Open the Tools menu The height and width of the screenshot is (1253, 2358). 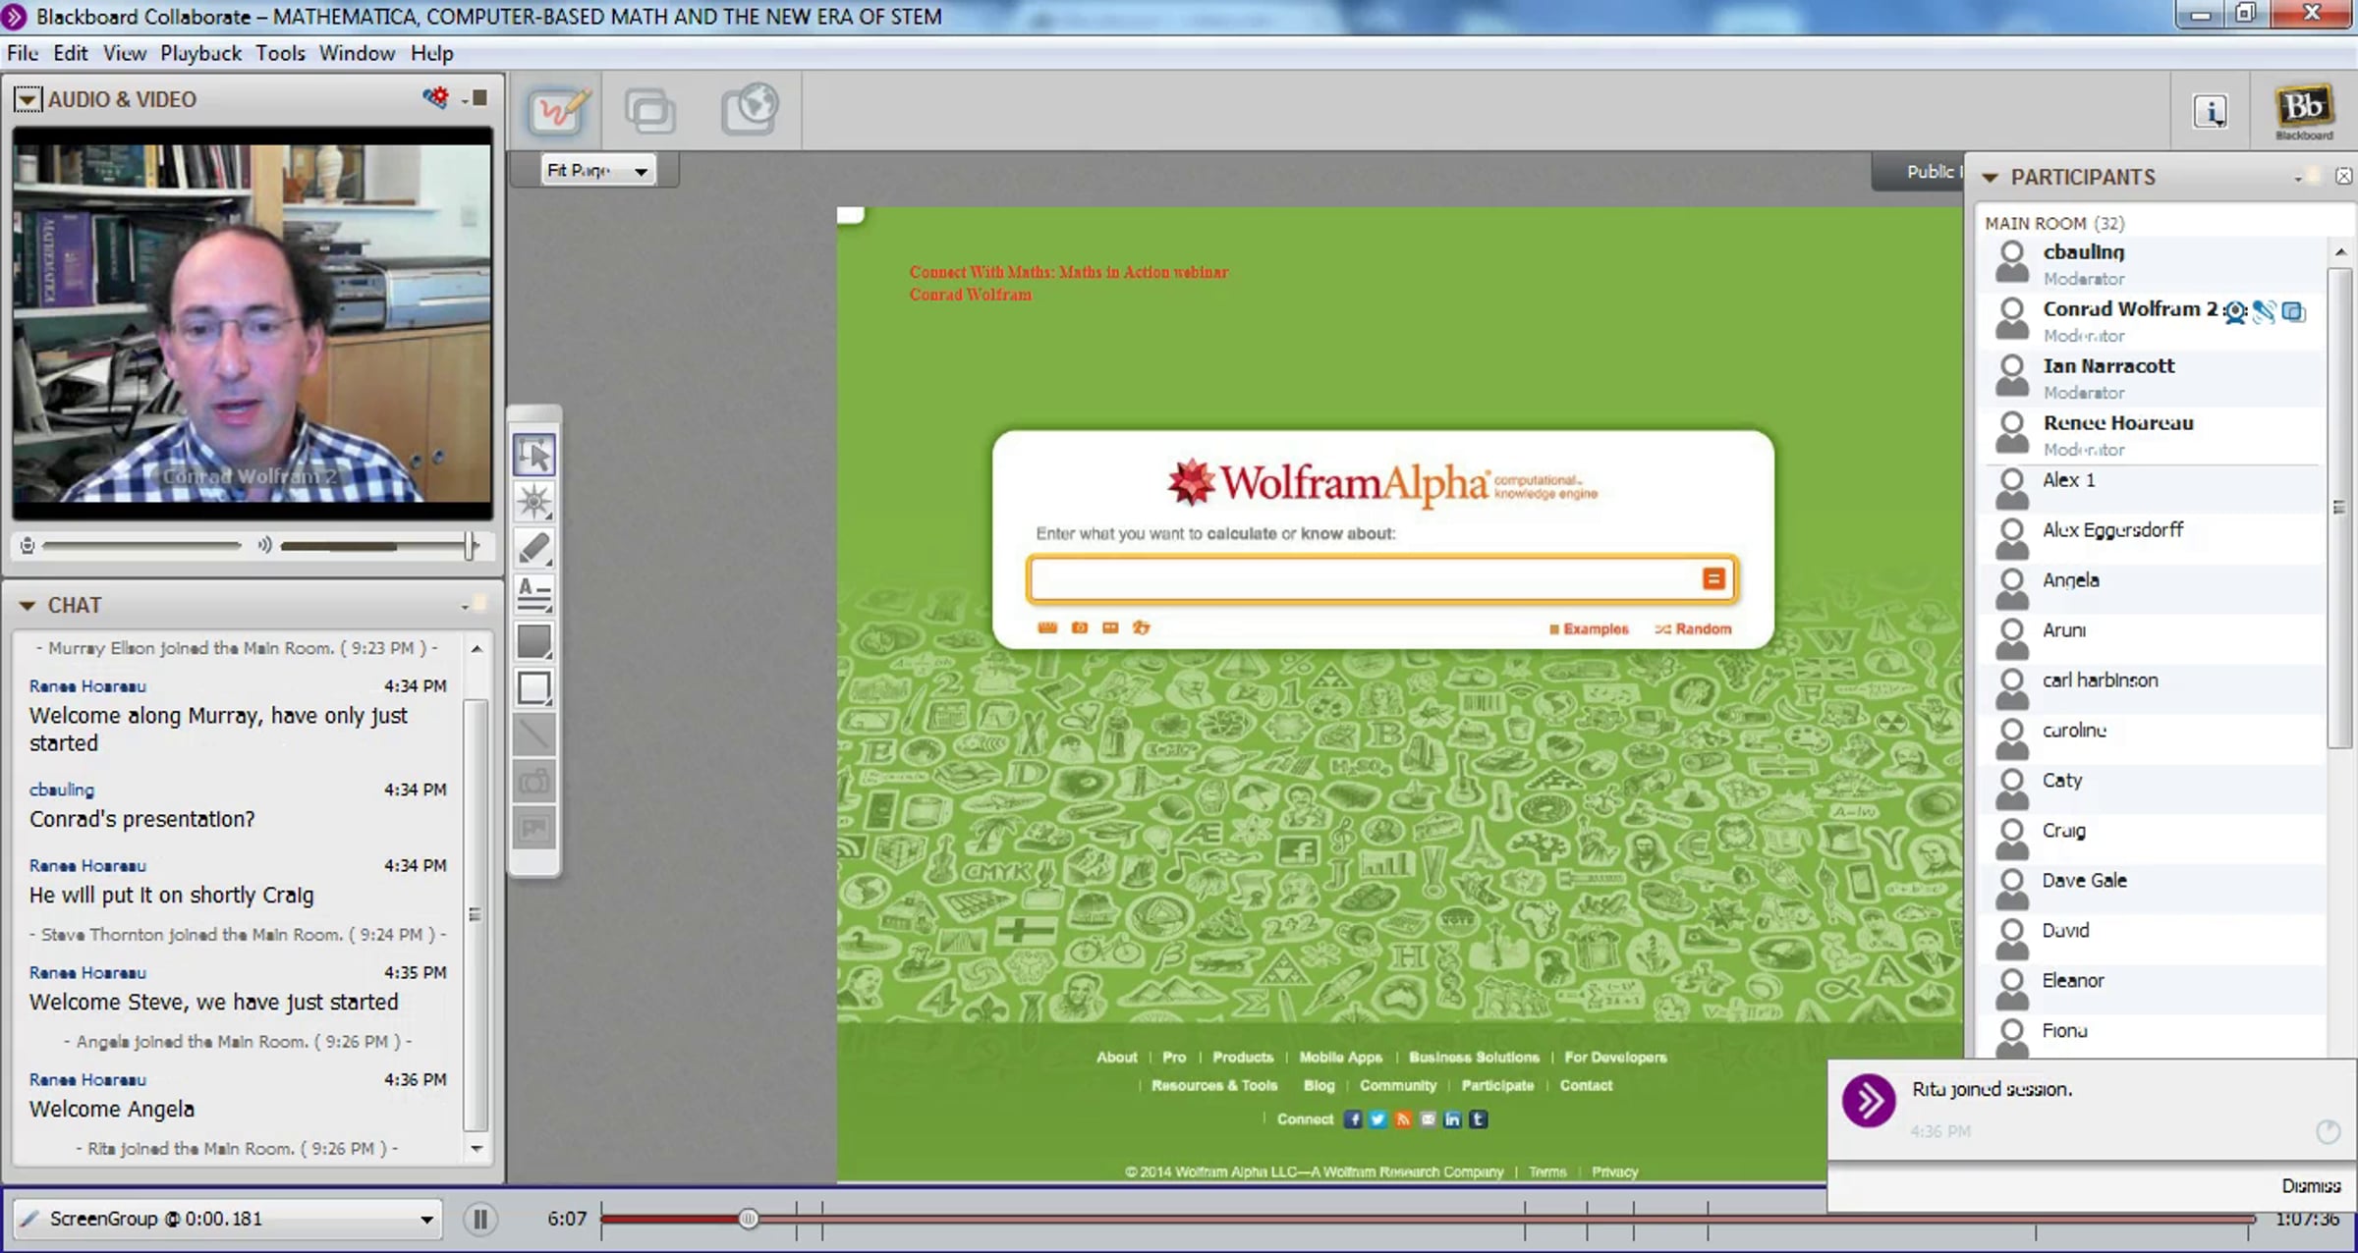280,53
